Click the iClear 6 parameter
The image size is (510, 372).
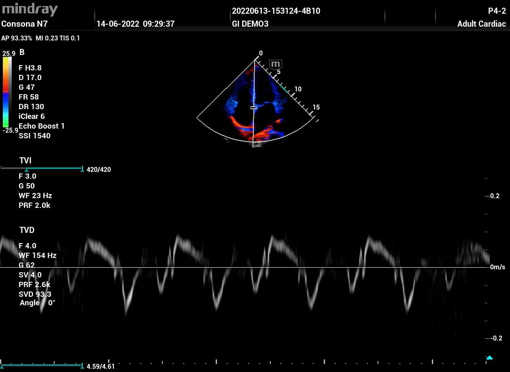coord(32,116)
